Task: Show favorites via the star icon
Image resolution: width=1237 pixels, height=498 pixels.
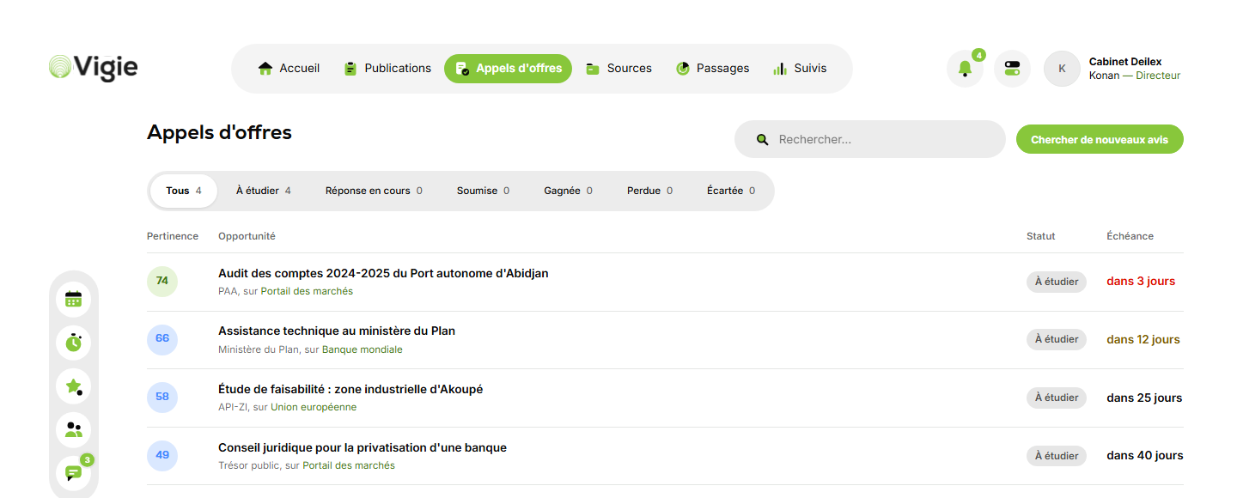Action: click(73, 386)
